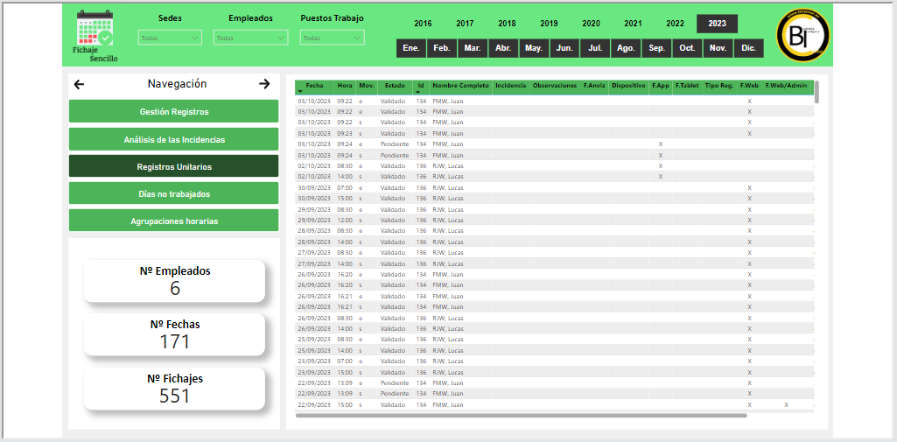897x442 pixels.
Task: Select the Registros Unitarios button
Action: pos(173,166)
